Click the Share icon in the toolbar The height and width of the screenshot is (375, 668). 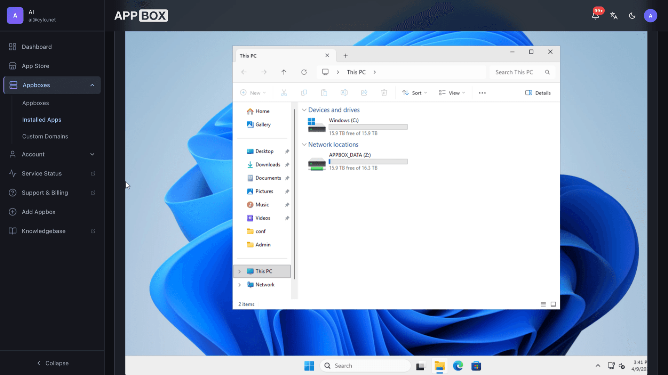pos(364,93)
